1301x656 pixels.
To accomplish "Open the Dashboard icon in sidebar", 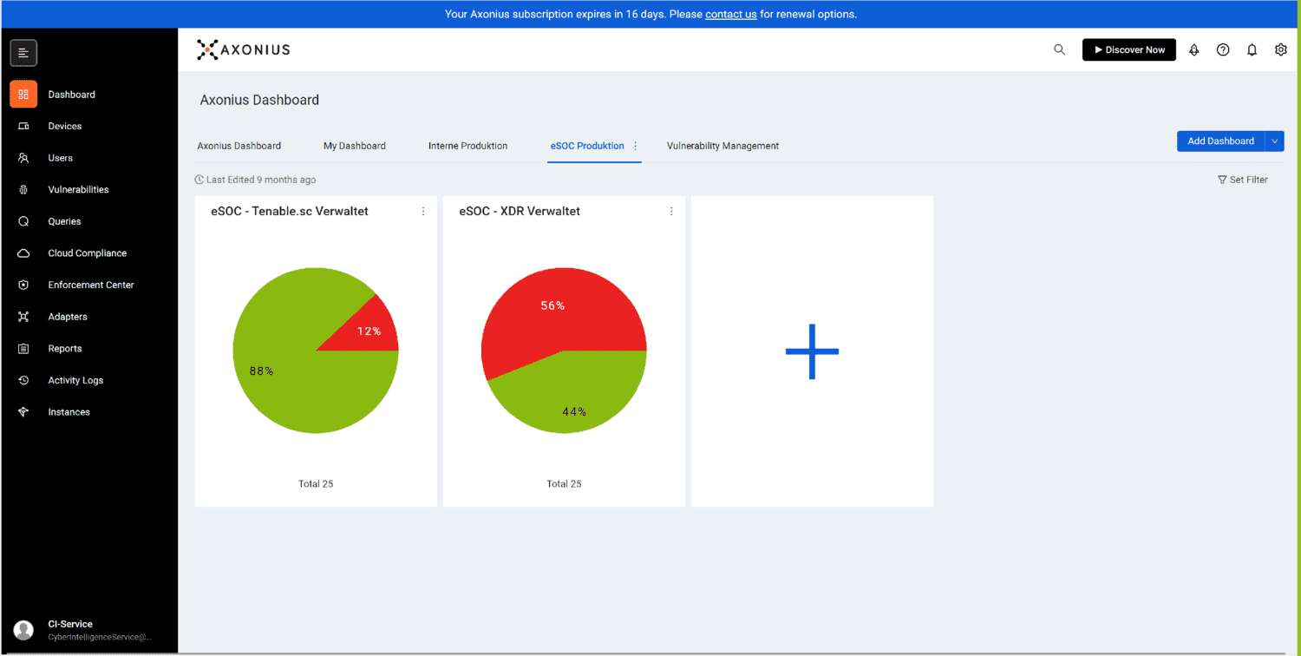I will click(x=23, y=95).
